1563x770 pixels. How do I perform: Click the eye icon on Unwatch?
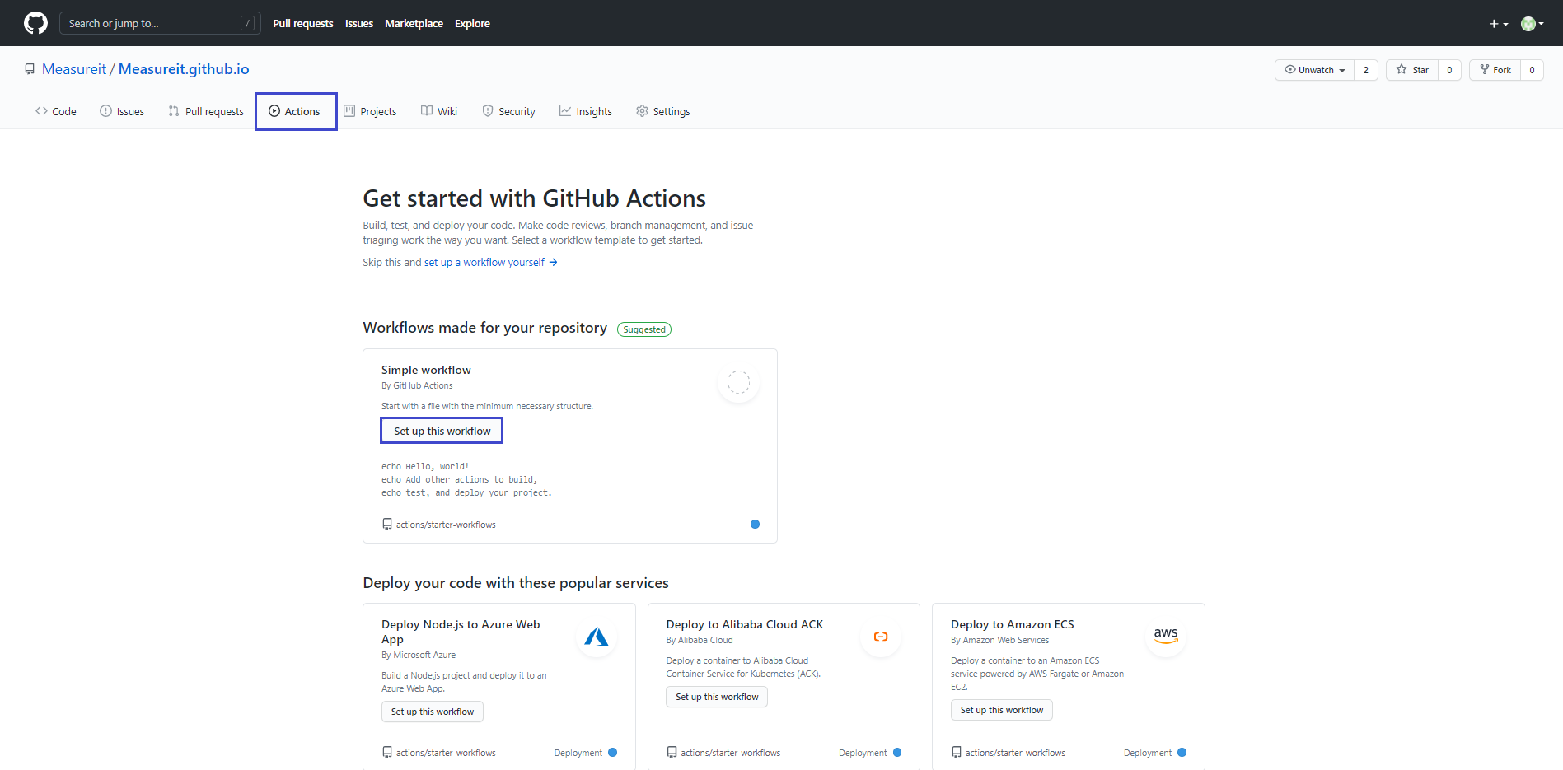1290,70
